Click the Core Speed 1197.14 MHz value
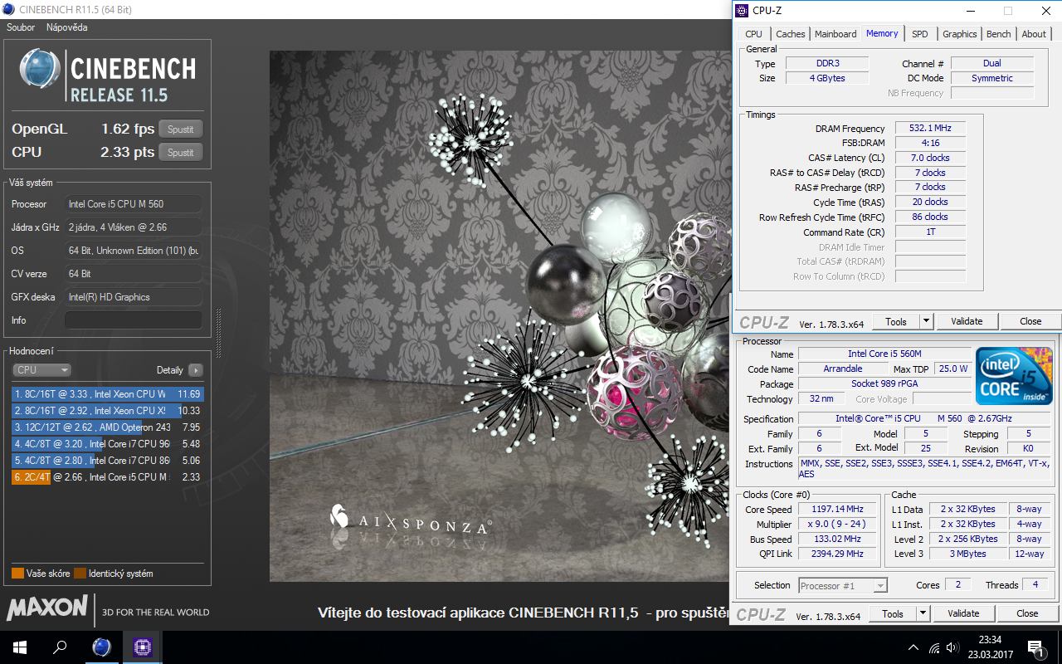Screen dimensions: 1062x664 835,509
